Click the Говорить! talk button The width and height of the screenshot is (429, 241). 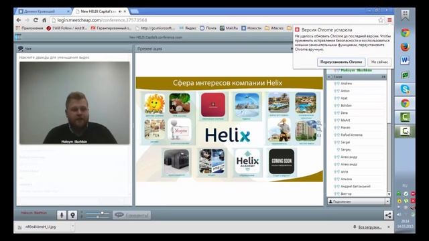point(131,216)
